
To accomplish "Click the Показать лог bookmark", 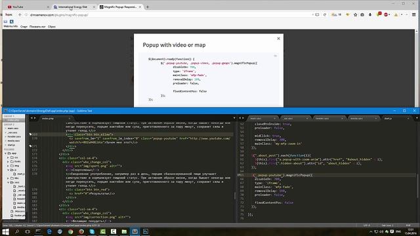I will tap(37, 26).
